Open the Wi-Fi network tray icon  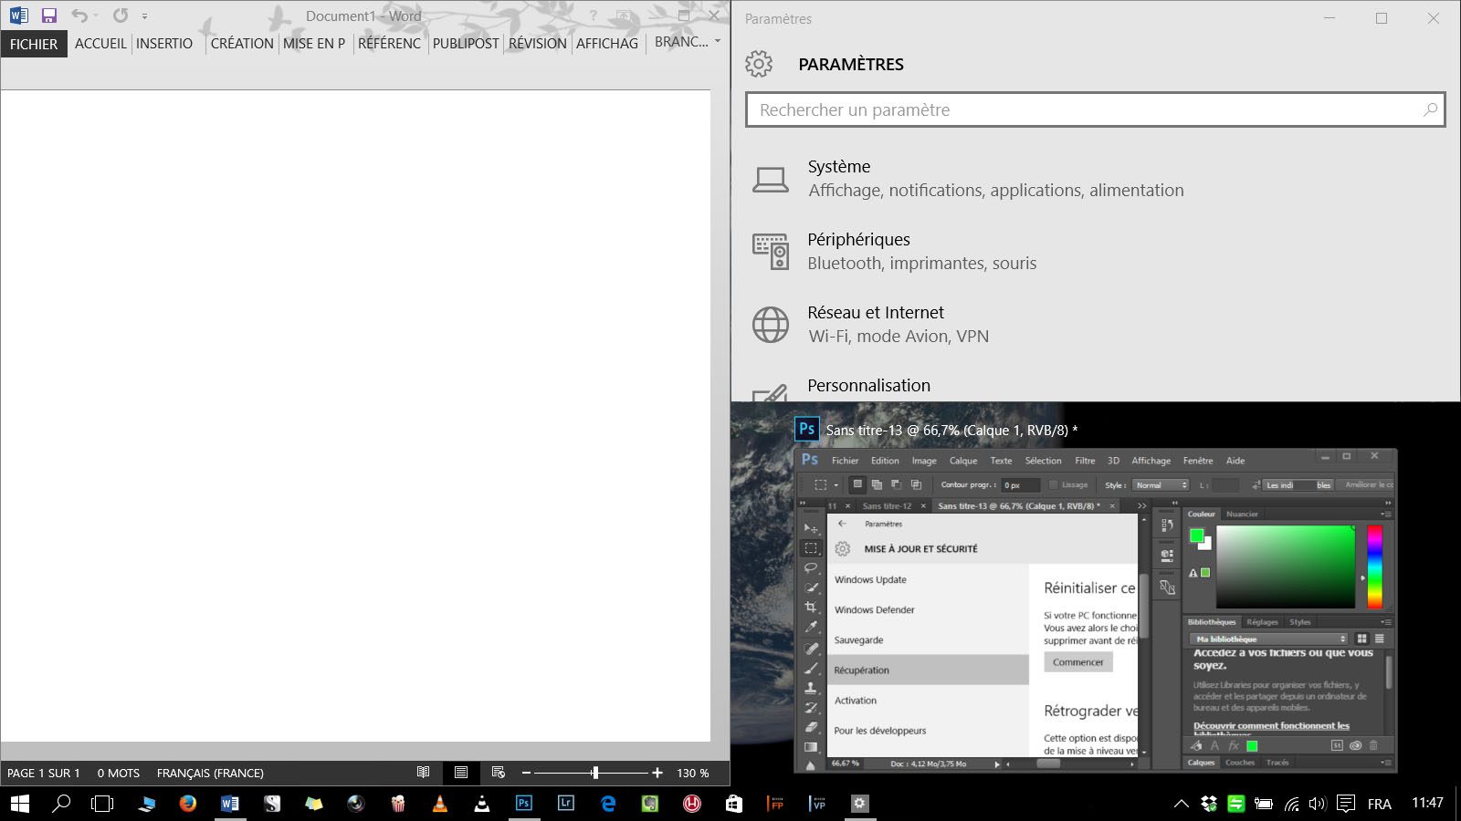[1291, 804]
